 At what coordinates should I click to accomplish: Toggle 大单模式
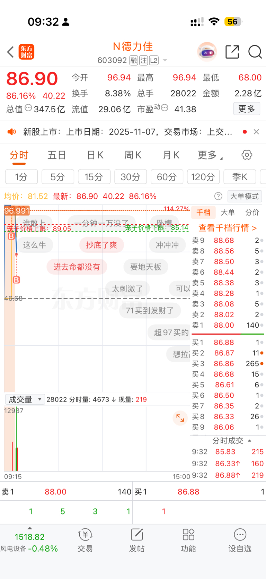[x=245, y=196]
